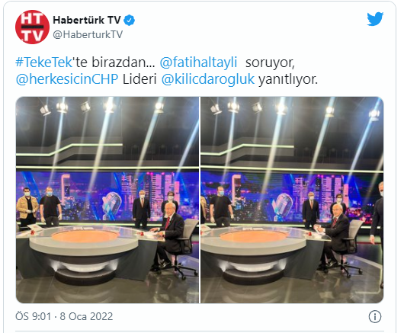Click the blue verified badge

[130, 21]
